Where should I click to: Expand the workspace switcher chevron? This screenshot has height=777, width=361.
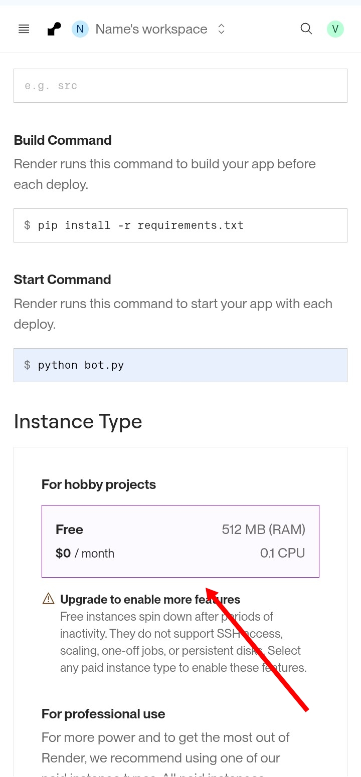click(x=221, y=29)
